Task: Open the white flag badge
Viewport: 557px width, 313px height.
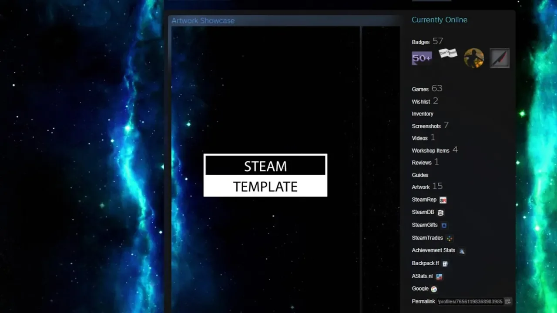Action: [448, 53]
